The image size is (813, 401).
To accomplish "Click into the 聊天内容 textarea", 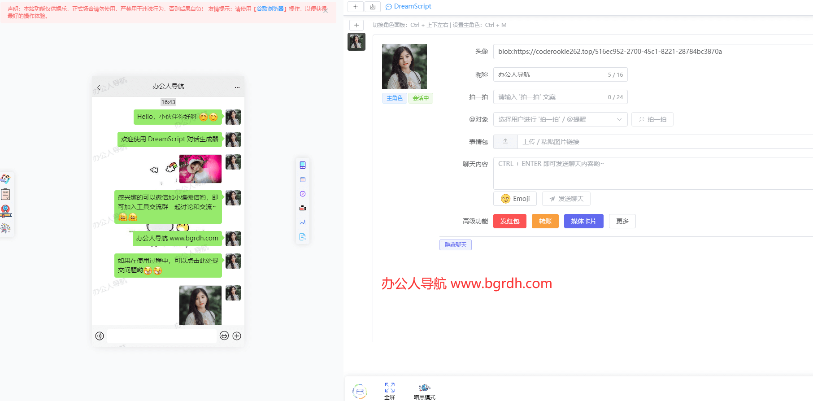I will click(x=653, y=173).
